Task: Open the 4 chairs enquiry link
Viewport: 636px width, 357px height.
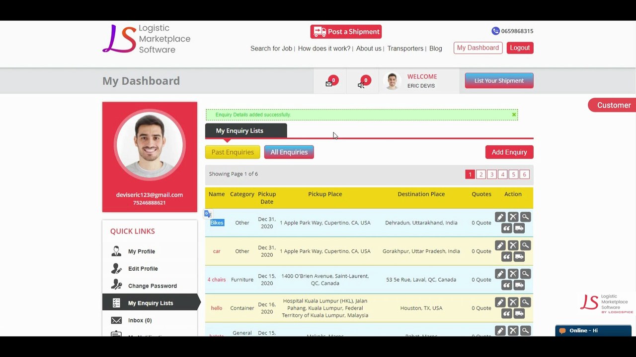Action: point(217,280)
